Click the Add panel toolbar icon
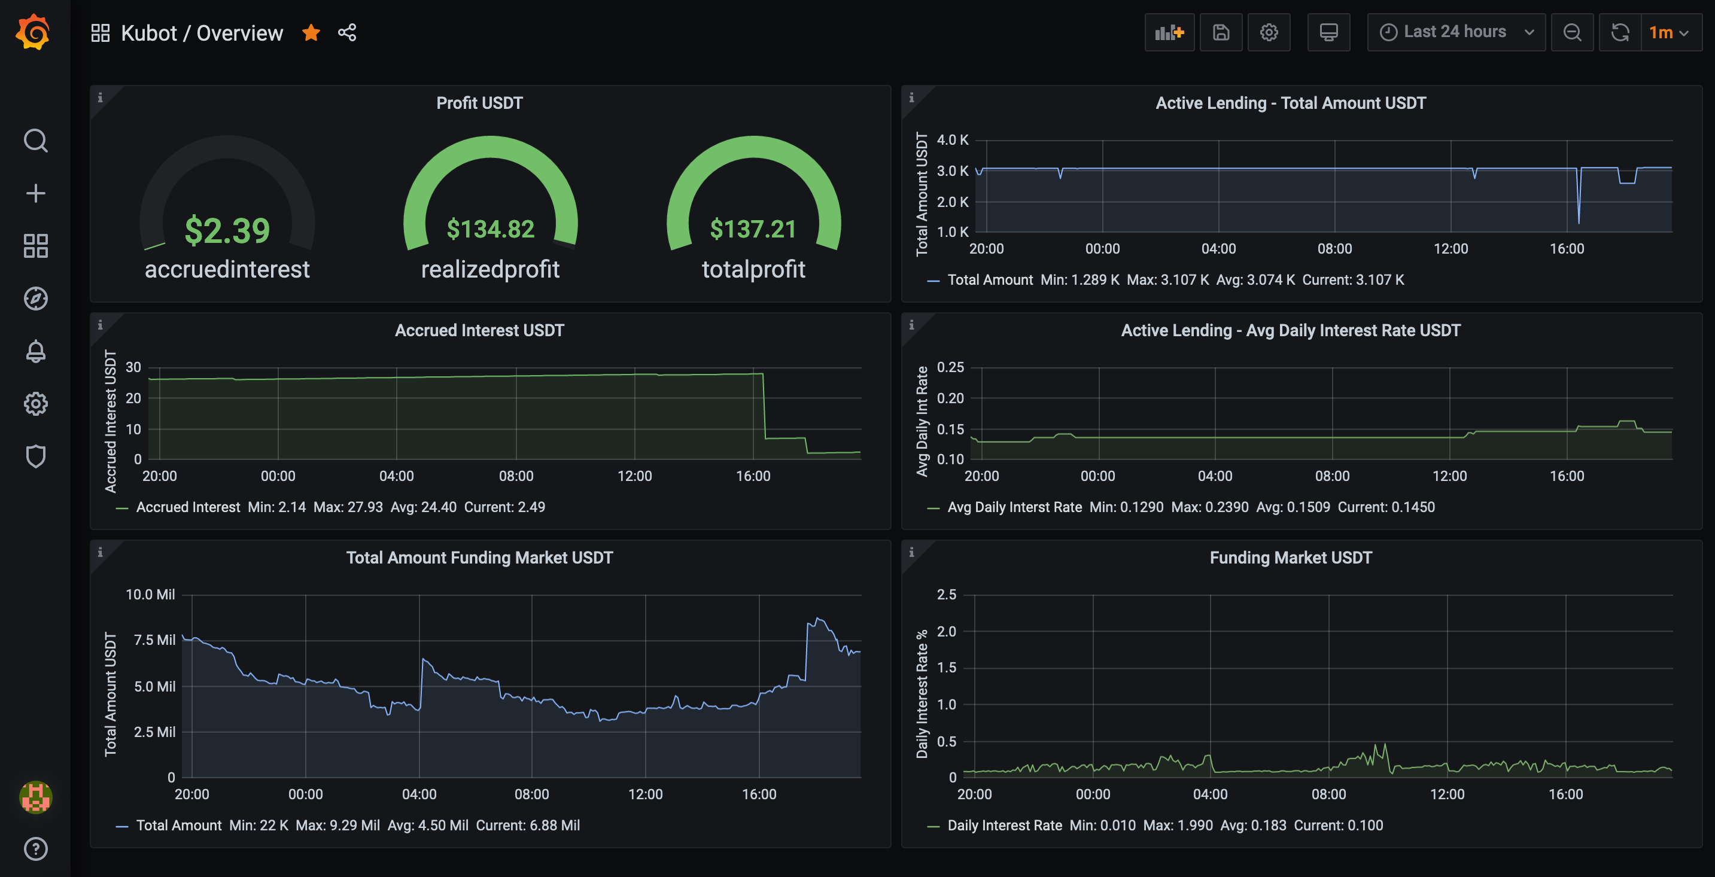 pos(1169,32)
